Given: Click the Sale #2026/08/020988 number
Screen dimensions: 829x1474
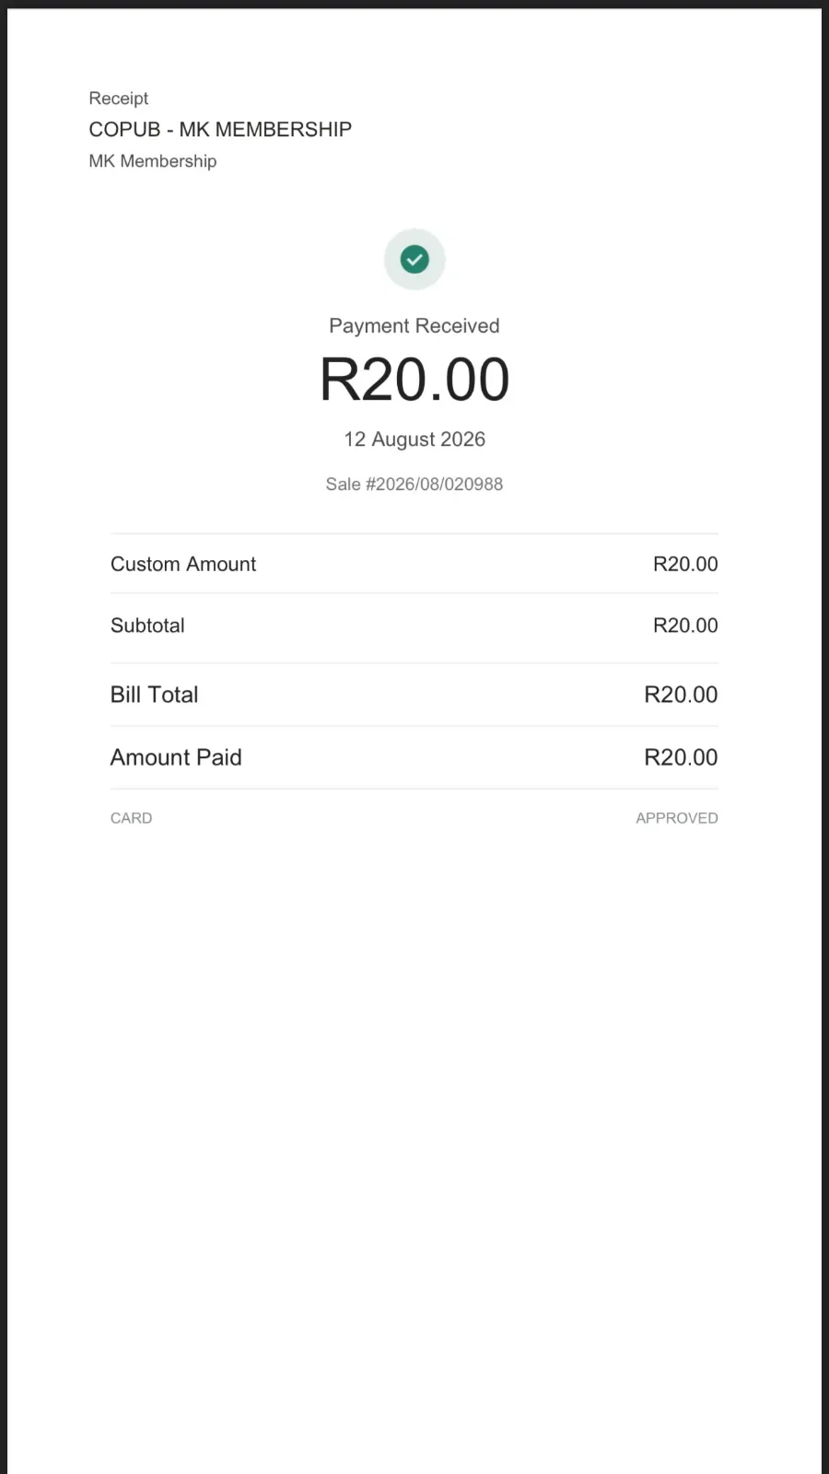Looking at the screenshot, I should pos(414,485).
